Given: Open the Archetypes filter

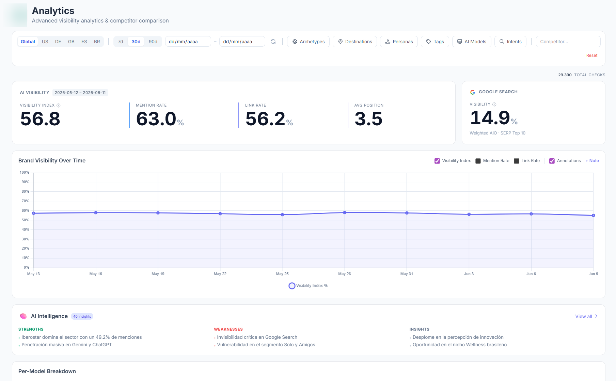Looking at the screenshot, I should tap(308, 42).
